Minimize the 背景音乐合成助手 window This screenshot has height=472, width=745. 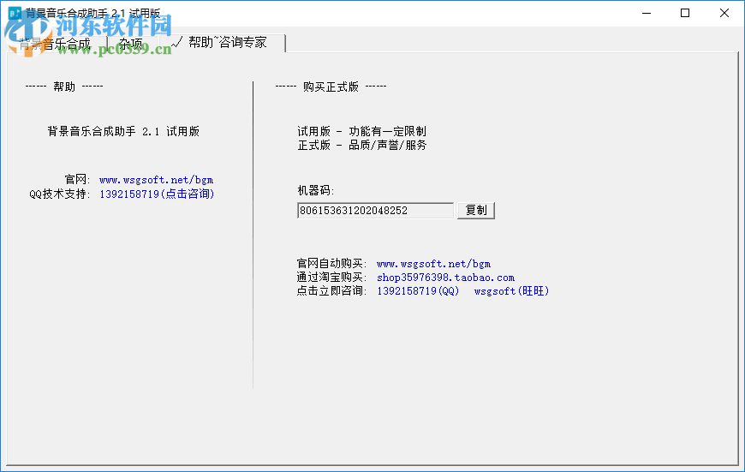[x=647, y=13]
